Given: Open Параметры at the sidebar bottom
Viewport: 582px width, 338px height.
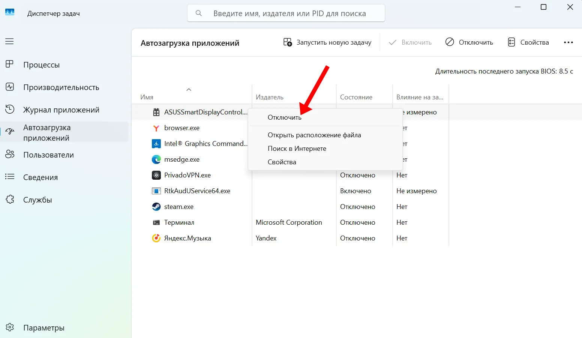Looking at the screenshot, I should 44,327.
